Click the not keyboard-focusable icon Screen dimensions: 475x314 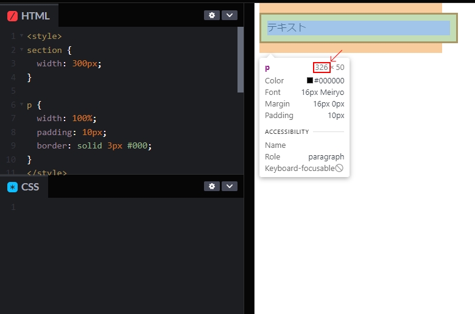tap(339, 168)
